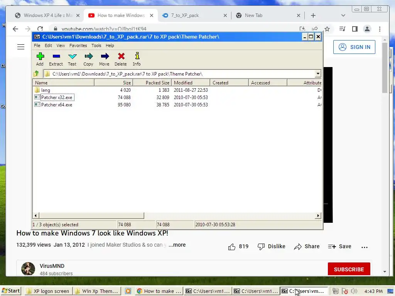This screenshot has width=395, height=296.
Task: Sort by the Accessed column header
Action: pos(268,82)
